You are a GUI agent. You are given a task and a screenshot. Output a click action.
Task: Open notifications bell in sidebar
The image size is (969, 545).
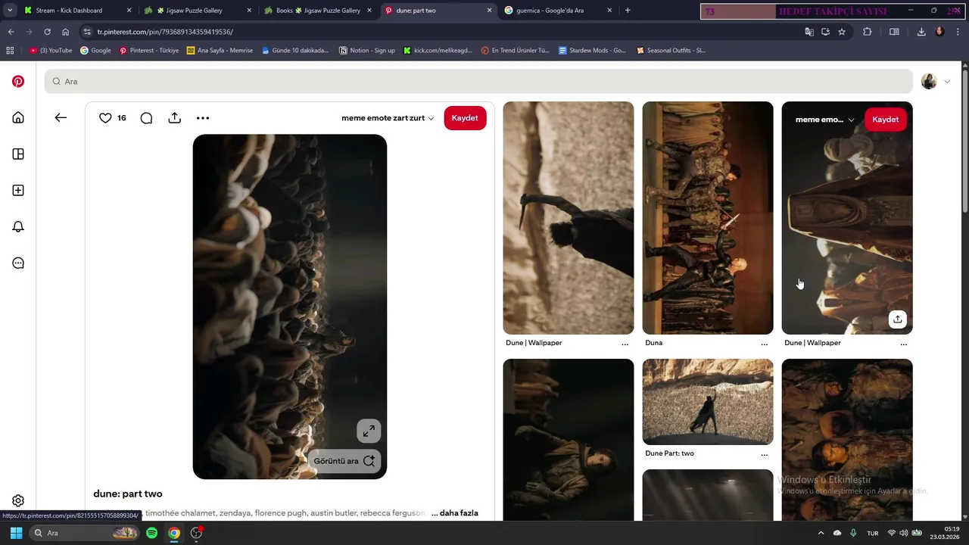point(18,226)
